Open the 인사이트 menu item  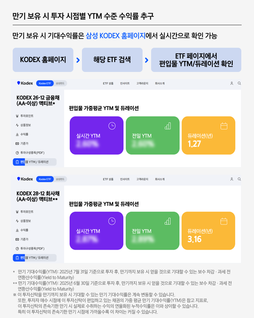125,83
